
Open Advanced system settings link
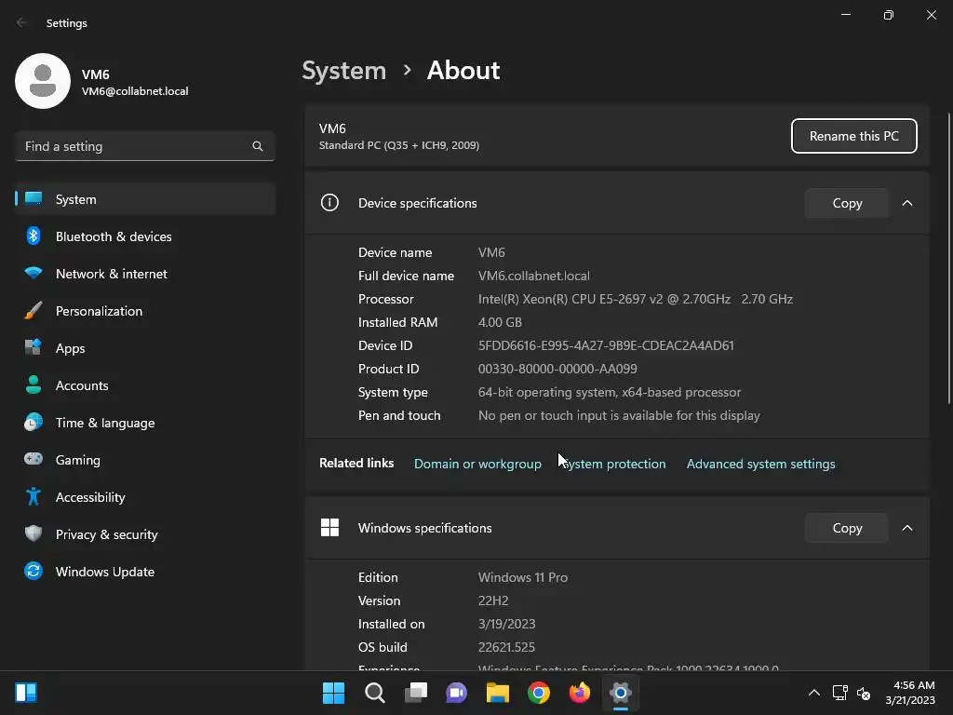(x=761, y=464)
